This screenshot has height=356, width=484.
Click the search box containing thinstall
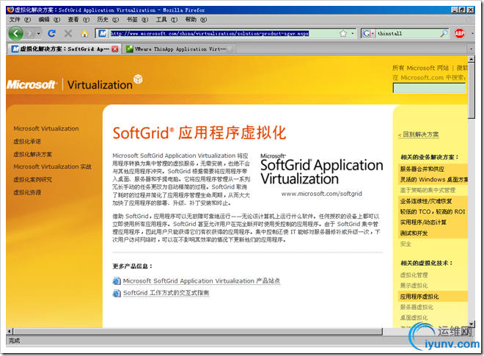click(408, 33)
